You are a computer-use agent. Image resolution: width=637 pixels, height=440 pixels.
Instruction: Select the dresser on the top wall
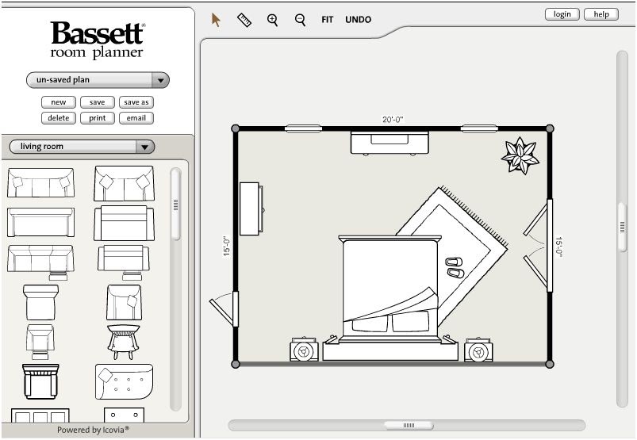pos(389,143)
